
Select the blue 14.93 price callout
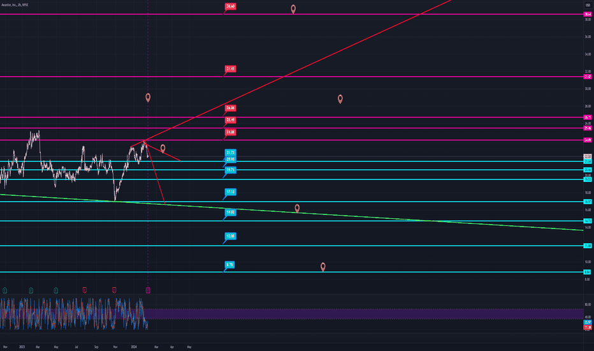(230, 212)
